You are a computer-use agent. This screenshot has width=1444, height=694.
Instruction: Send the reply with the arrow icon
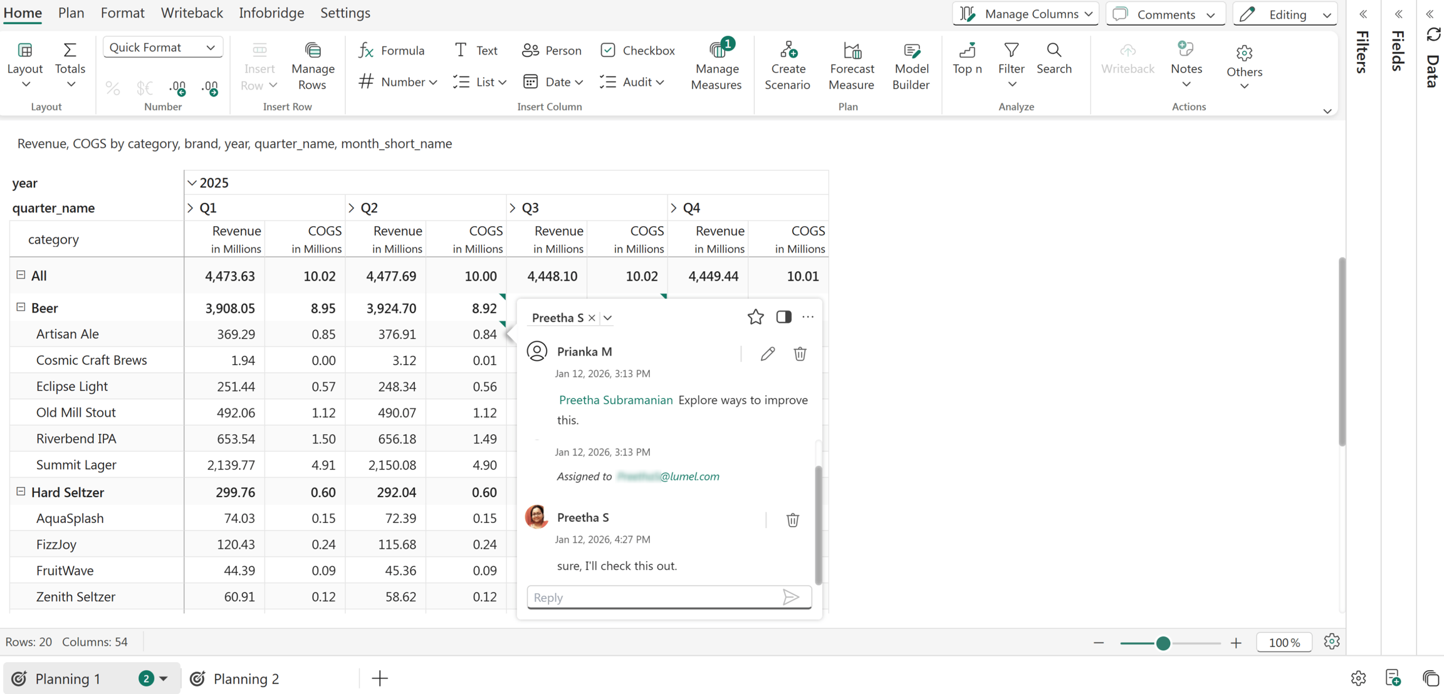pyautogui.click(x=791, y=597)
